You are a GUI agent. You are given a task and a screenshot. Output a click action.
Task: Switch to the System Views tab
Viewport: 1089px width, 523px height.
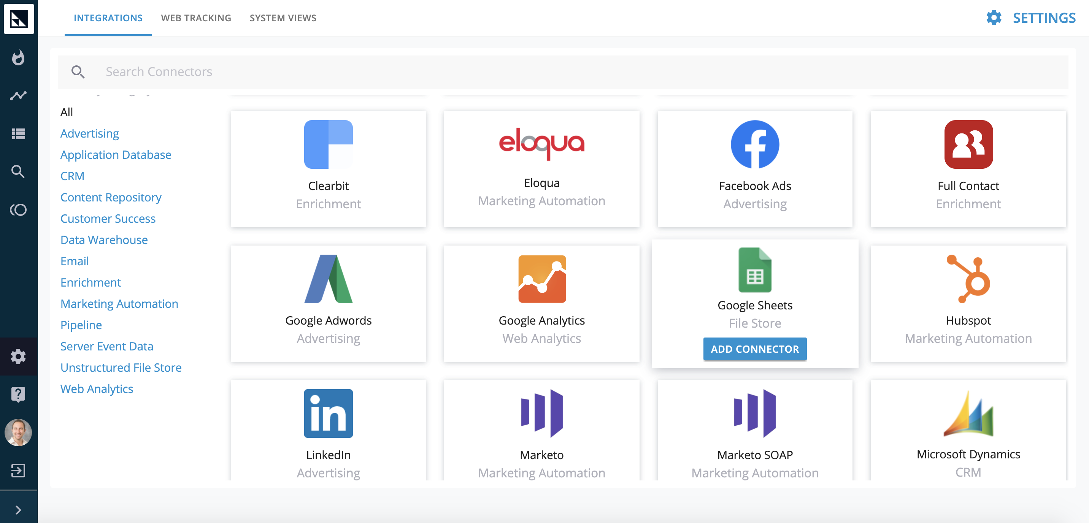pyautogui.click(x=283, y=18)
